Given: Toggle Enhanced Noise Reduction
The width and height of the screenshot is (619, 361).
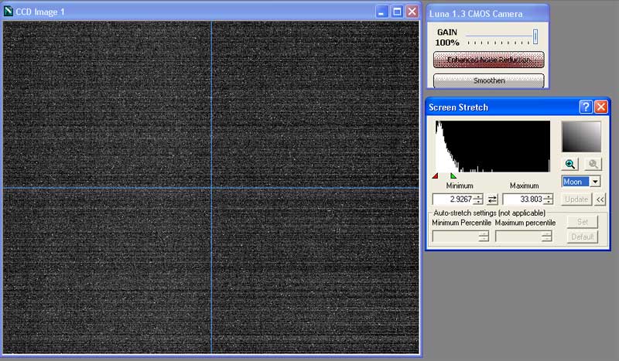Looking at the screenshot, I should 488,60.
